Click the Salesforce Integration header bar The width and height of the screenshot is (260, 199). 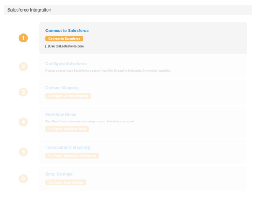pos(128,10)
